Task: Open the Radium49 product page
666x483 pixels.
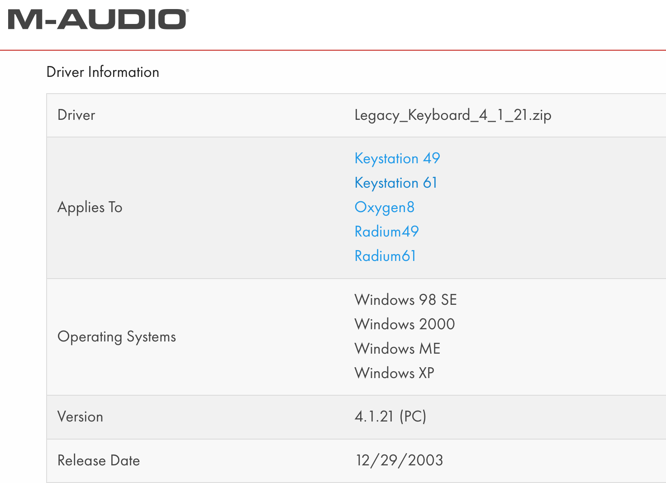Action: [x=387, y=232]
